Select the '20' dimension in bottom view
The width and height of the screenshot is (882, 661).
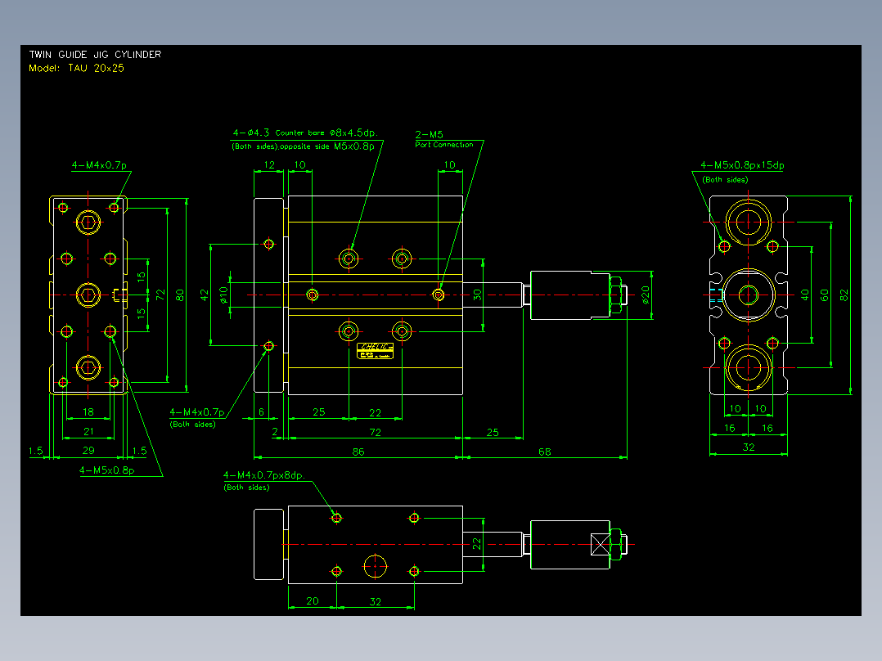tap(313, 600)
